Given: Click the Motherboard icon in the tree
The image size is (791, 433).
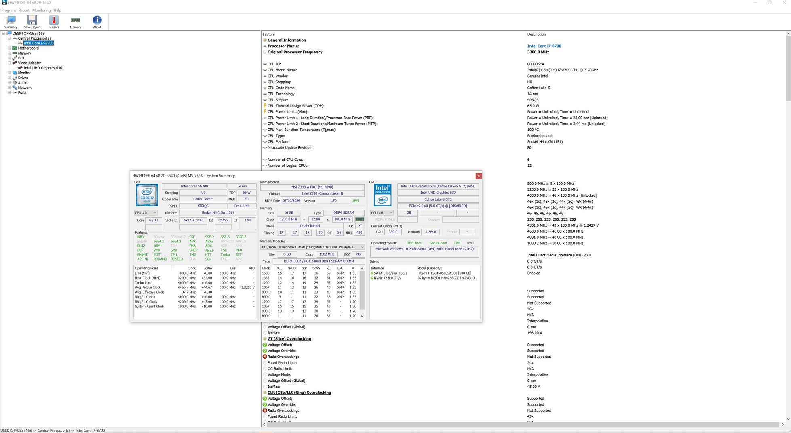Looking at the screenshot, I should pyautogui.click(x=15, y=48).
